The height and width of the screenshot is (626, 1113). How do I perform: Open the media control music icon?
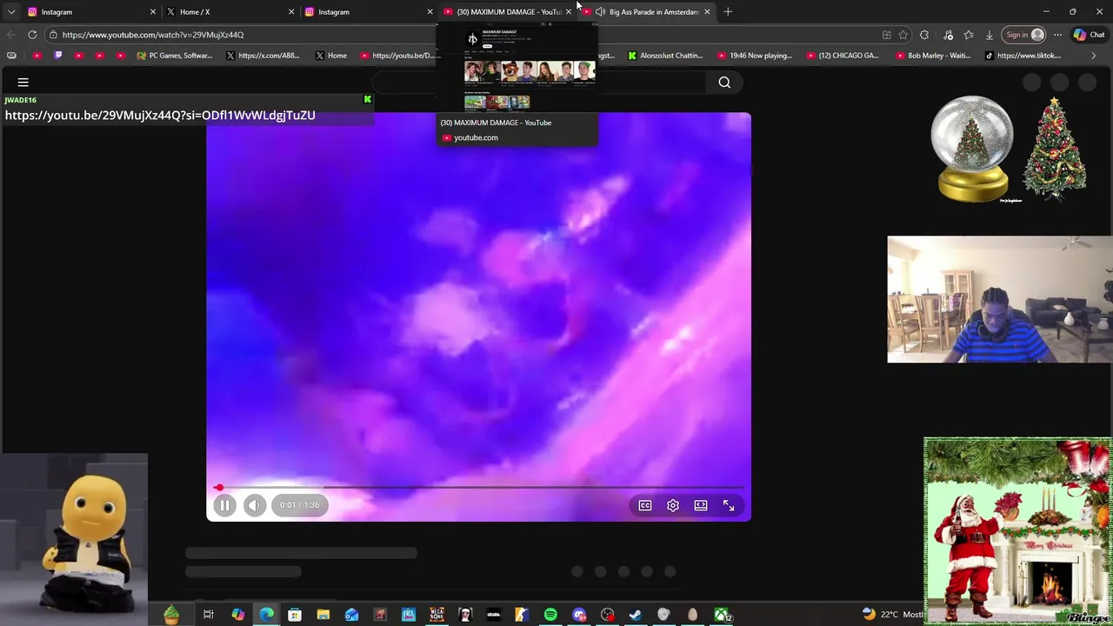click(x=948, y=35)
